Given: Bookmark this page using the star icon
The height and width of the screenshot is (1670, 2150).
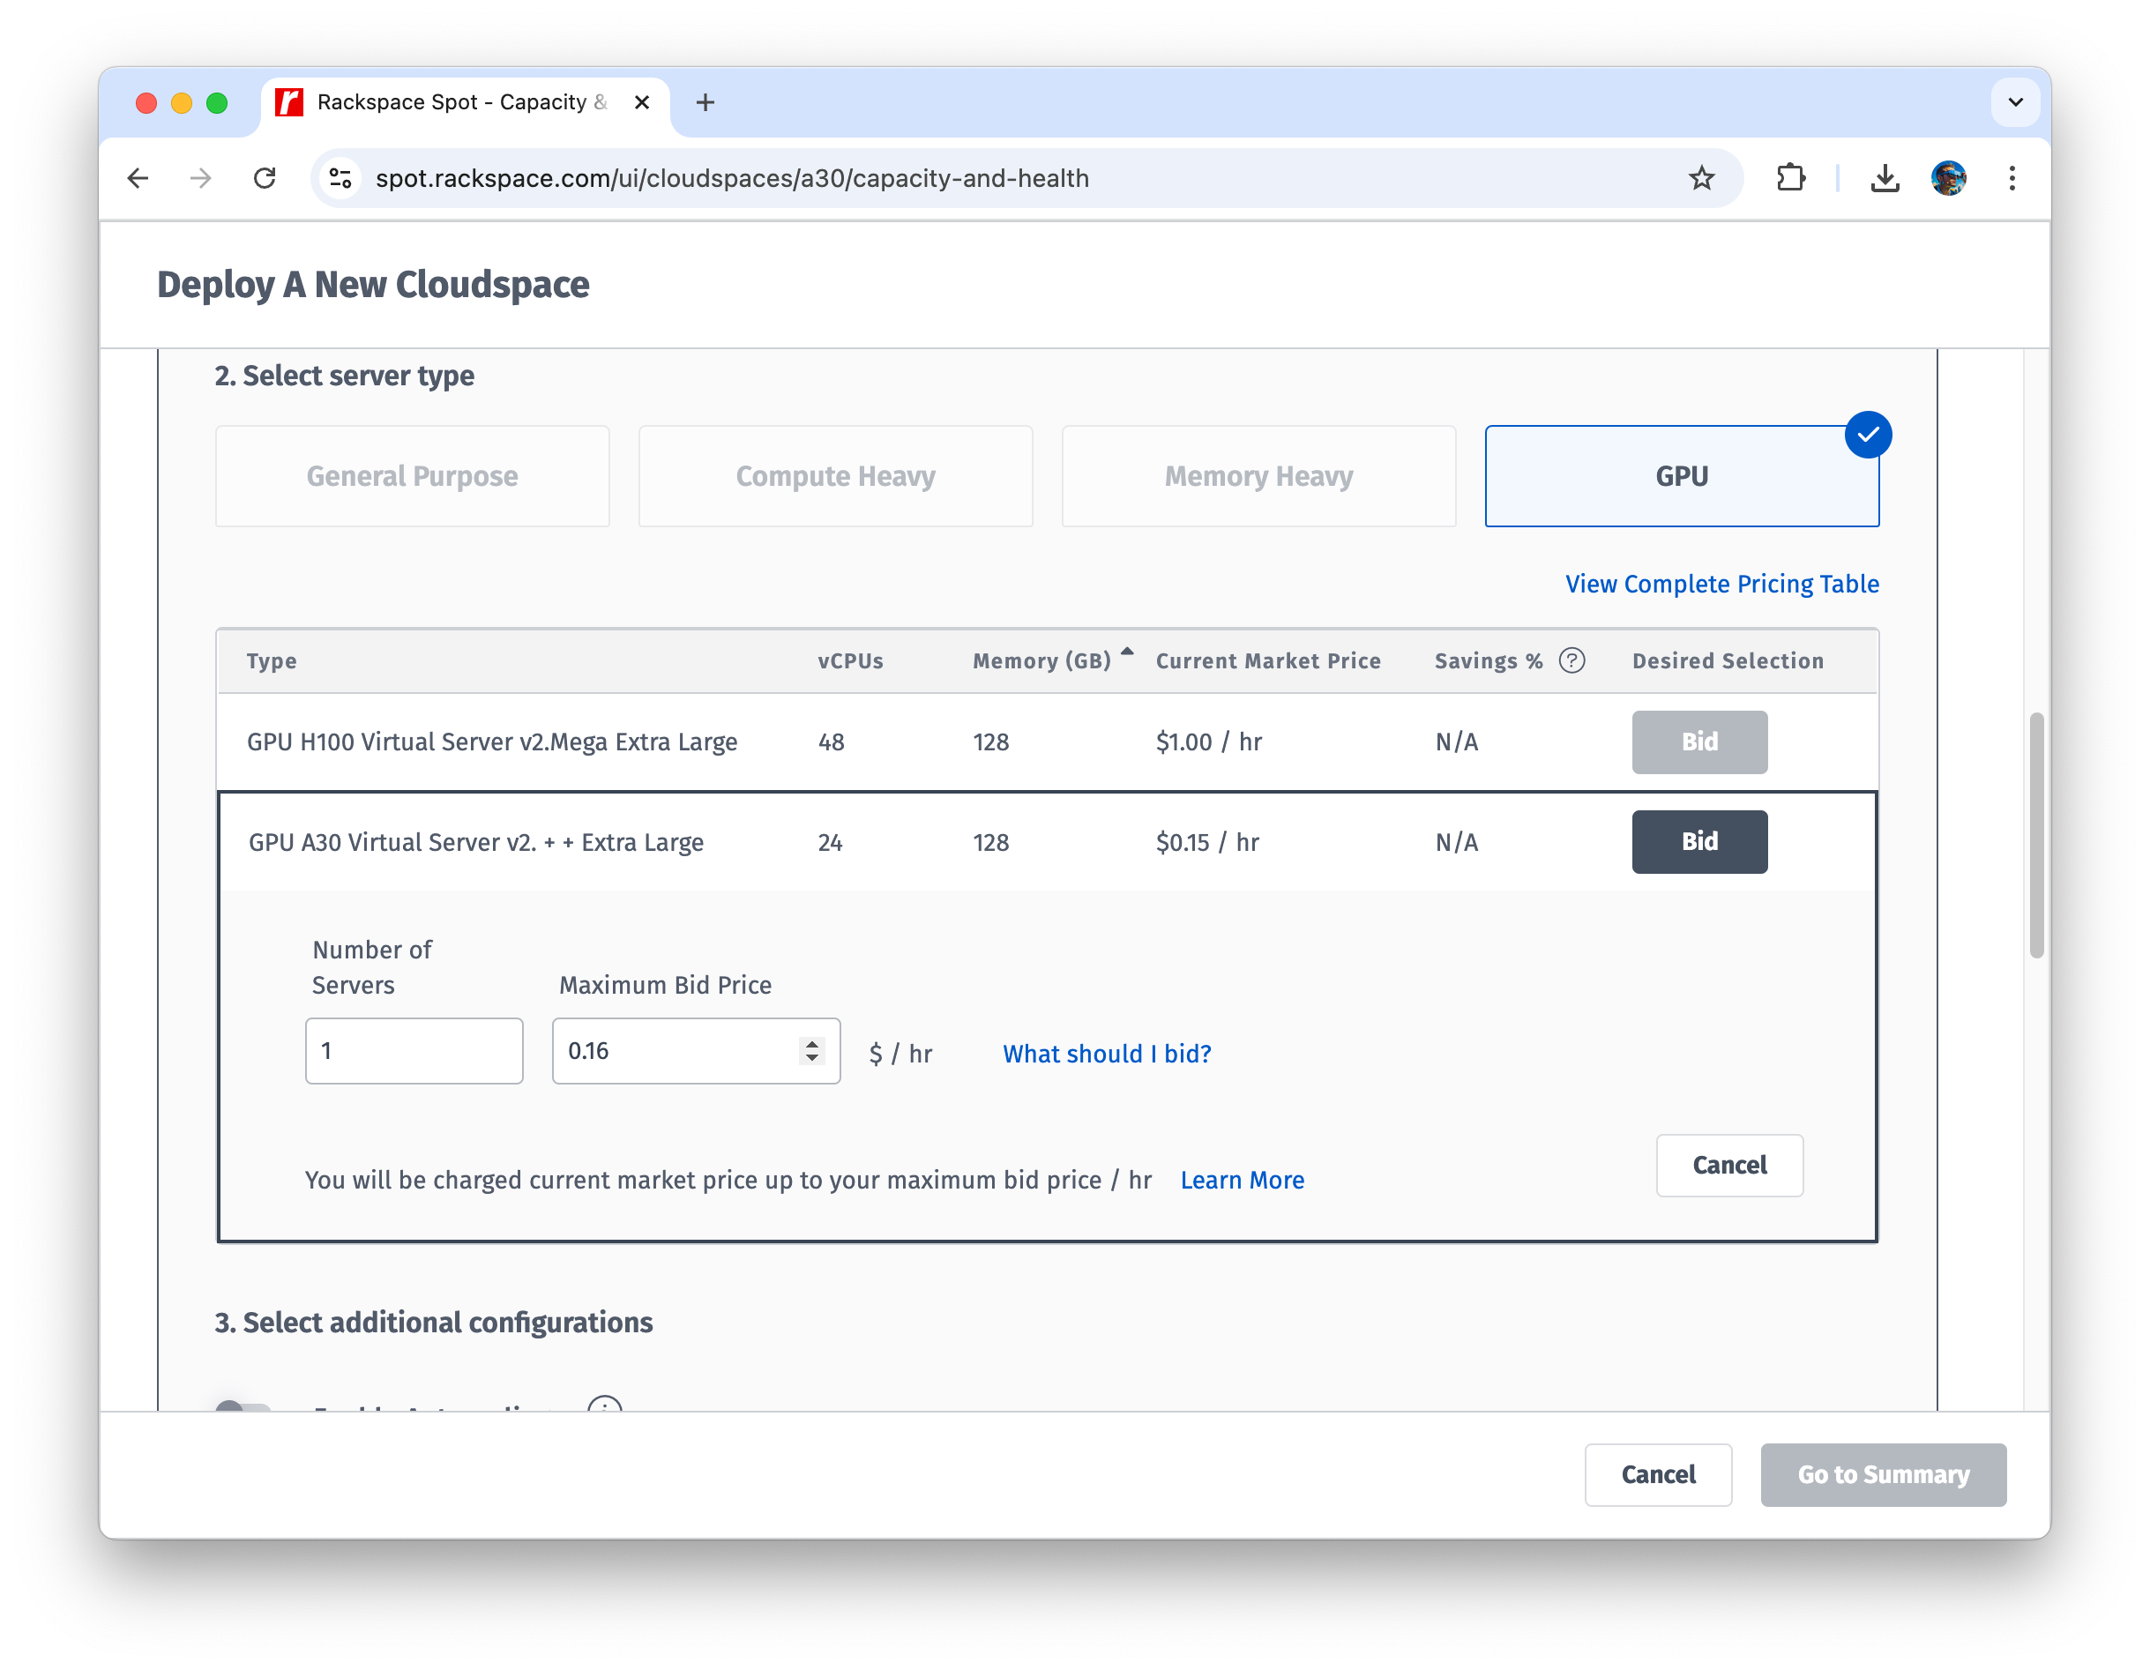Looking at the screenshot, I should (1702, 178).
